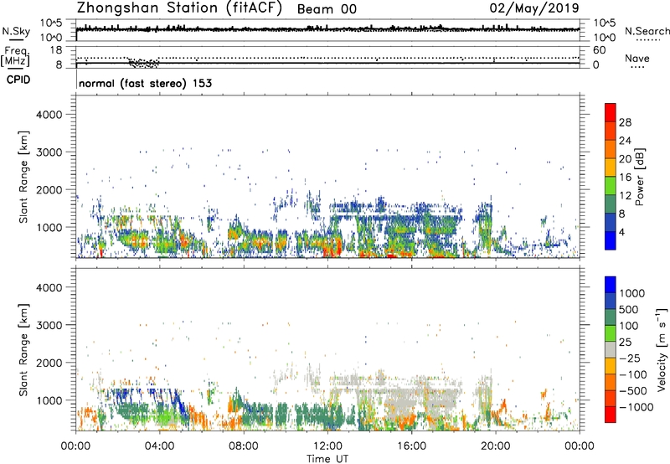Viewport: 670px width, 464px height.
Task: Click the '2000' tick on velocity panel axis
Action: [49, 363]
